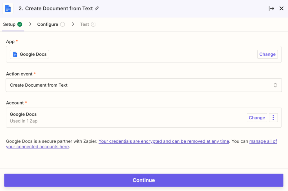
Task: Click the Continue button
Action: click(x=144, y=180)
